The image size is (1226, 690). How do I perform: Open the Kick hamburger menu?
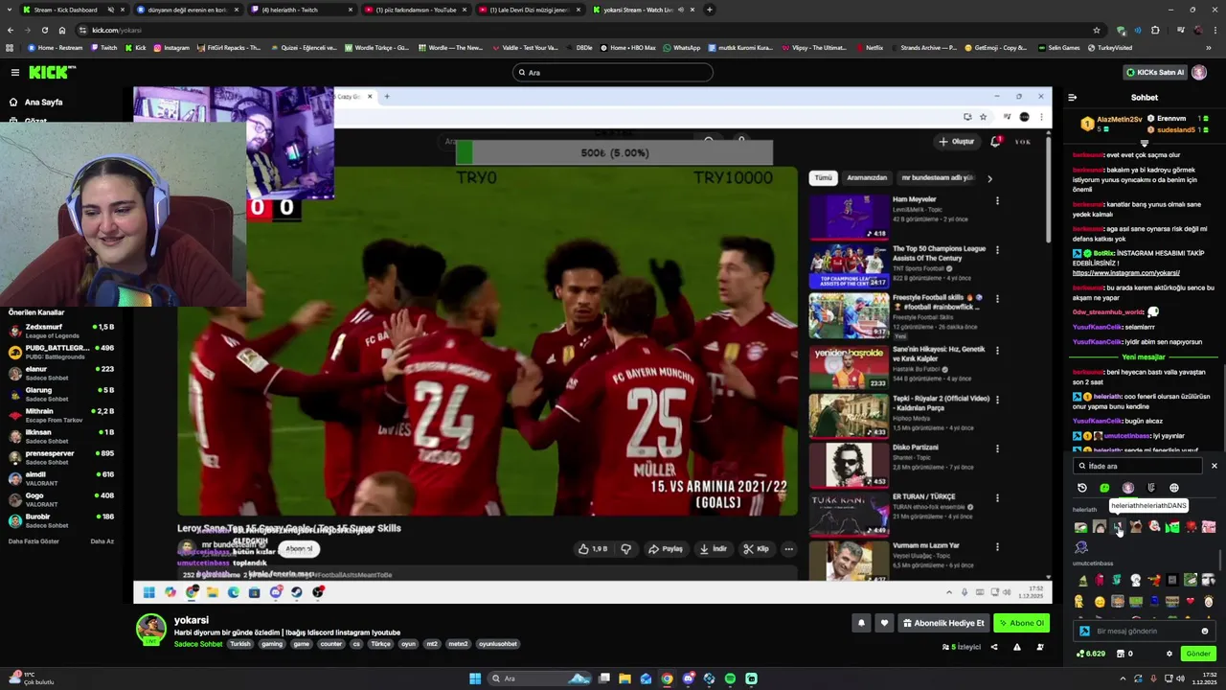point(14,72)
